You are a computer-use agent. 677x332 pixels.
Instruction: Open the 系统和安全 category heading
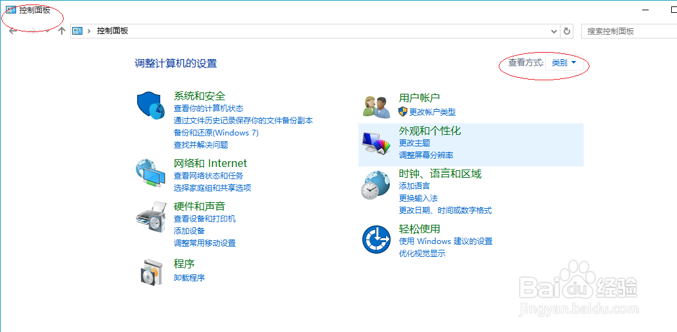click(x=199, y=96)
